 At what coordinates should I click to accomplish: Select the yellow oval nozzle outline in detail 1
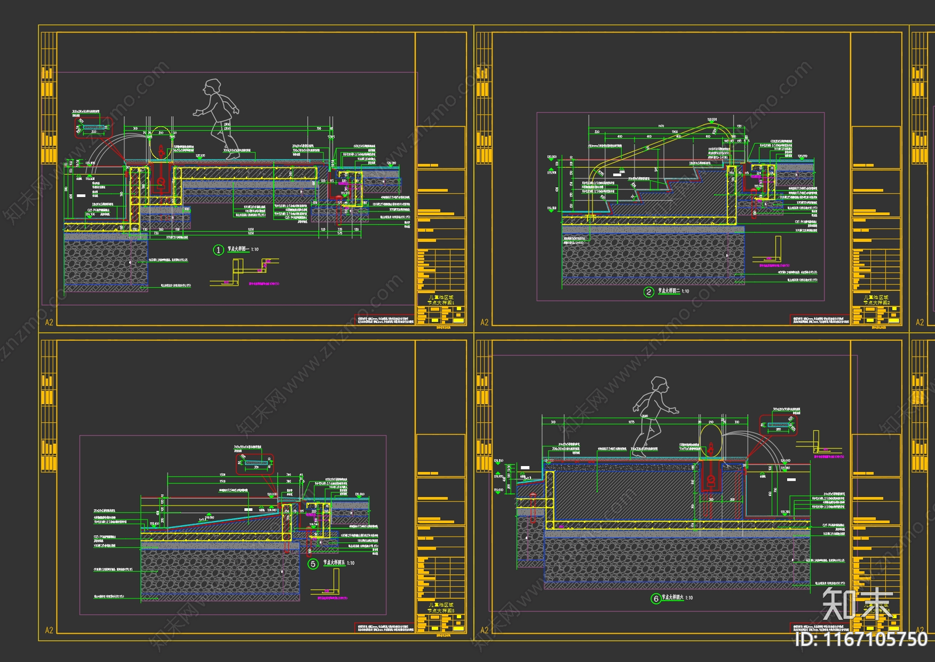162,143
